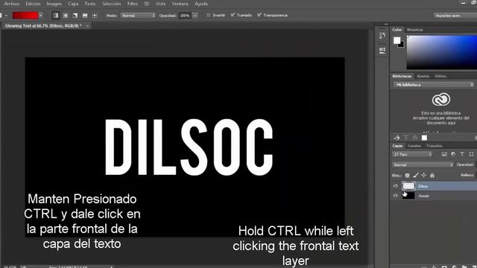Select the linear gradient style icon
The width and height of the screenshot is (477, 268).
pos(56,15)
